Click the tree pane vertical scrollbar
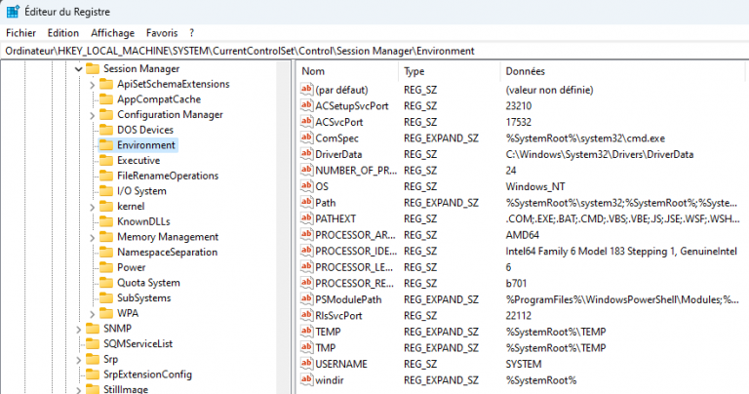 click(284, 228)
